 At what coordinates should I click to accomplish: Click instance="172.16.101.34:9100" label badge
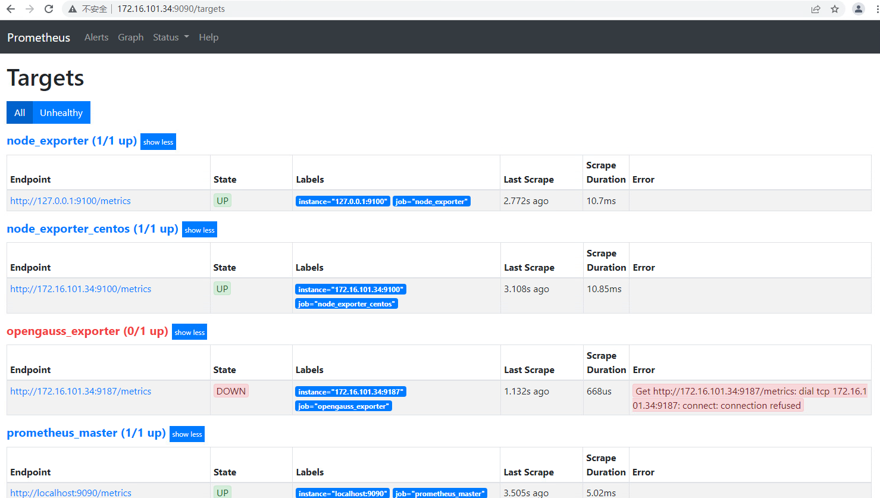pyautogui.click(x=350, y=289)
